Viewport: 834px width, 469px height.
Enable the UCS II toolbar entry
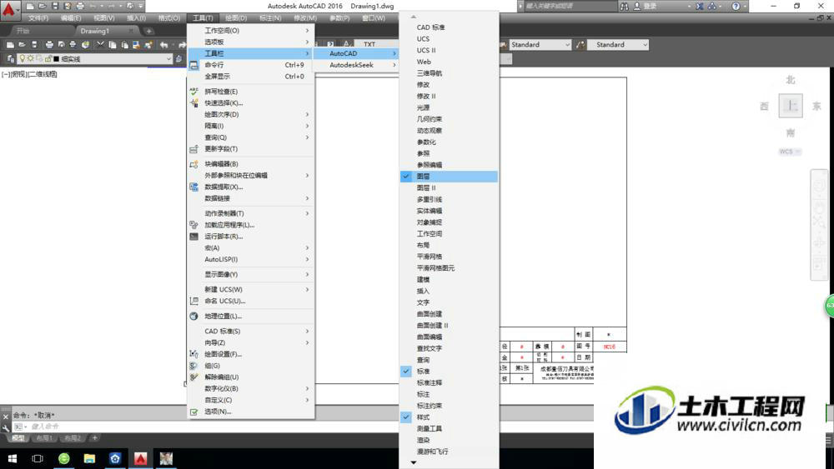(449, 51)
